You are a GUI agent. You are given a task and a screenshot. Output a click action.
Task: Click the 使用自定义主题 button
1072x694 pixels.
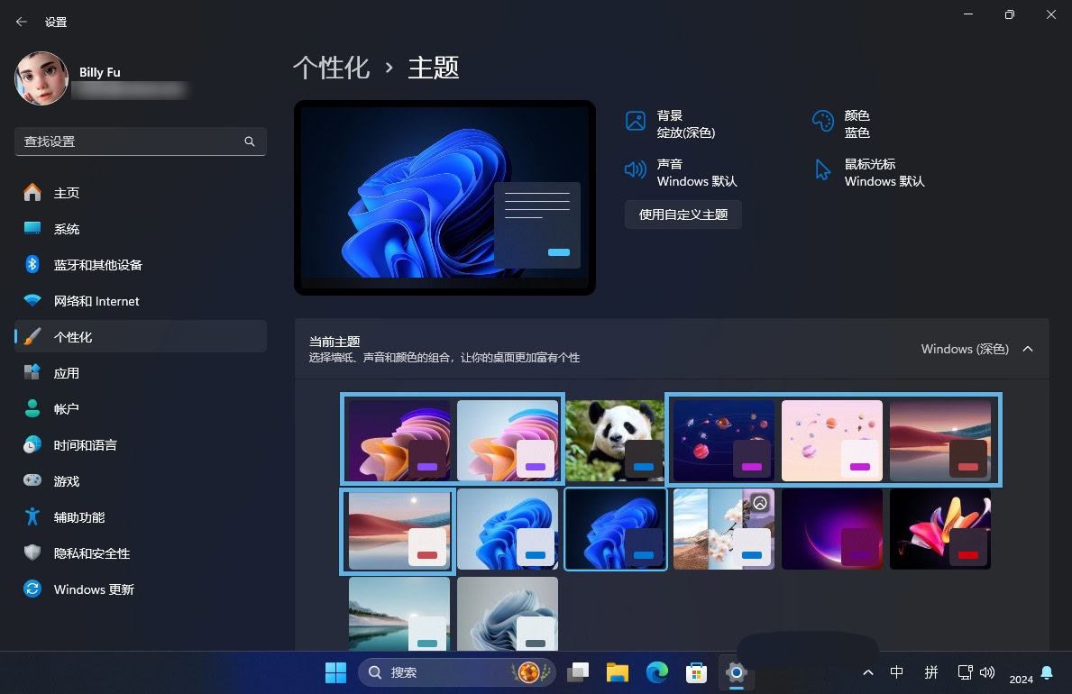(x=683, y=215)
